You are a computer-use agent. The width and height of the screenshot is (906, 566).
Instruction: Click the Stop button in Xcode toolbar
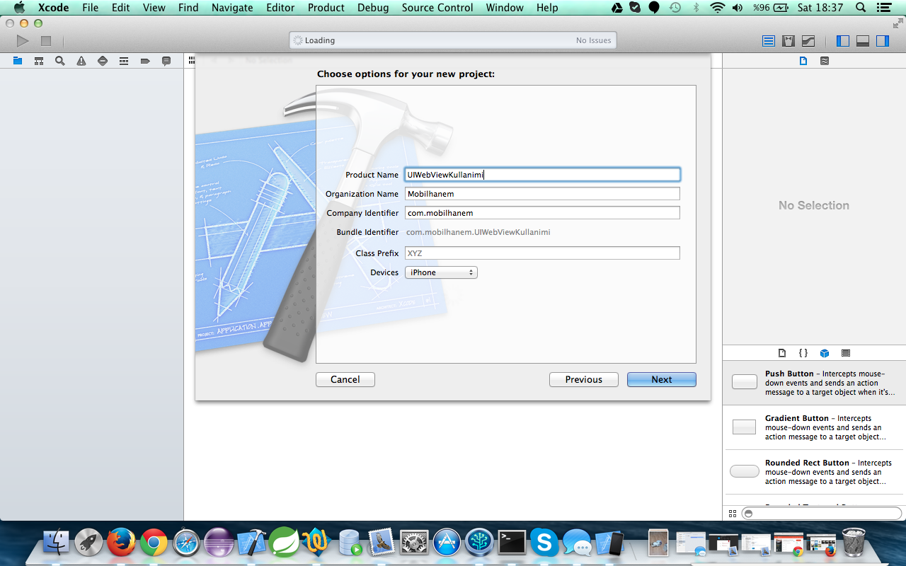[x=46, y=41]
